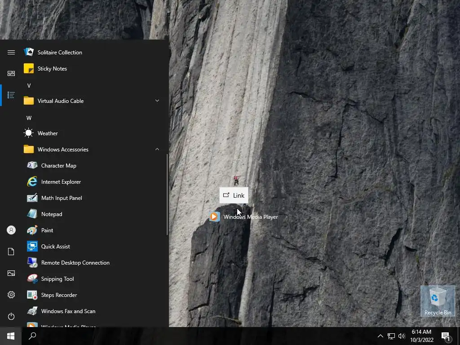Show hidden tray icons arrow
The image size is (460, 345).
click(380, 336)
